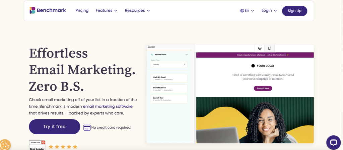The height and width of the screenshot is (150, 343).
Task: Click the 'No credit card required.' text
Action: pyautogui.click(x=111, y=128)
